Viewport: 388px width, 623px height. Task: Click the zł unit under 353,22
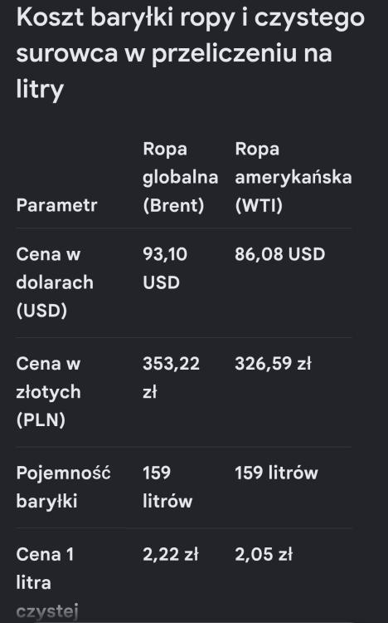click(149, 392)
